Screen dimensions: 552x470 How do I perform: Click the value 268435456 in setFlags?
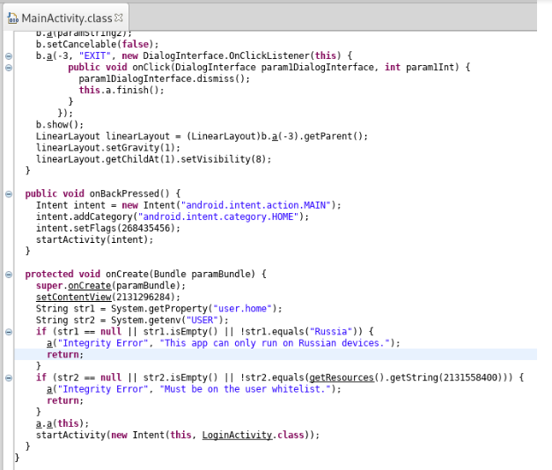(146, 229)
